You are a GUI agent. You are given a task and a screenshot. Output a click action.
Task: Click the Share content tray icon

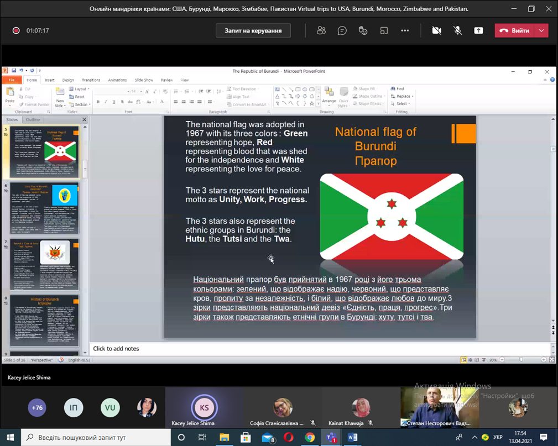478,30
